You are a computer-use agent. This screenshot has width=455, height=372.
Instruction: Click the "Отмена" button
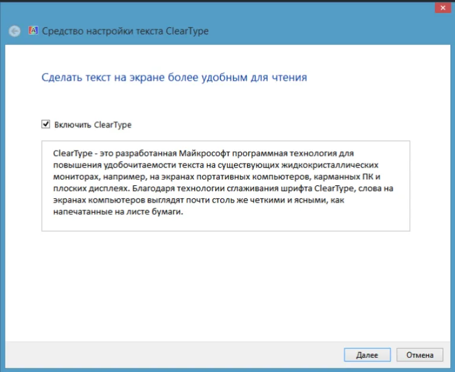pos(419,355)
